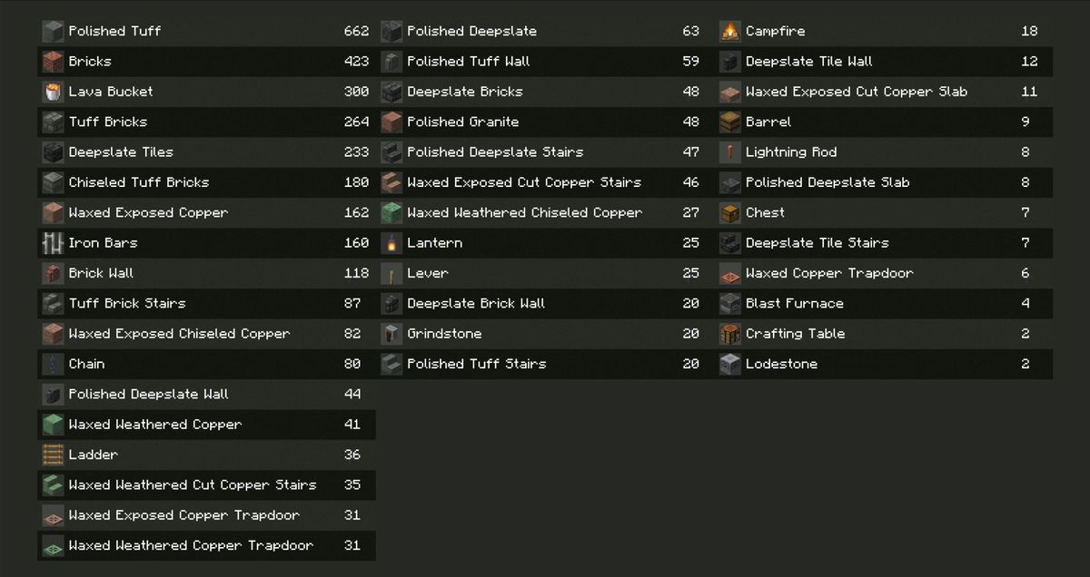Click the Lightning Rod icon
This screenshot has height=577, width=1090.
click(x=730, y=152)
